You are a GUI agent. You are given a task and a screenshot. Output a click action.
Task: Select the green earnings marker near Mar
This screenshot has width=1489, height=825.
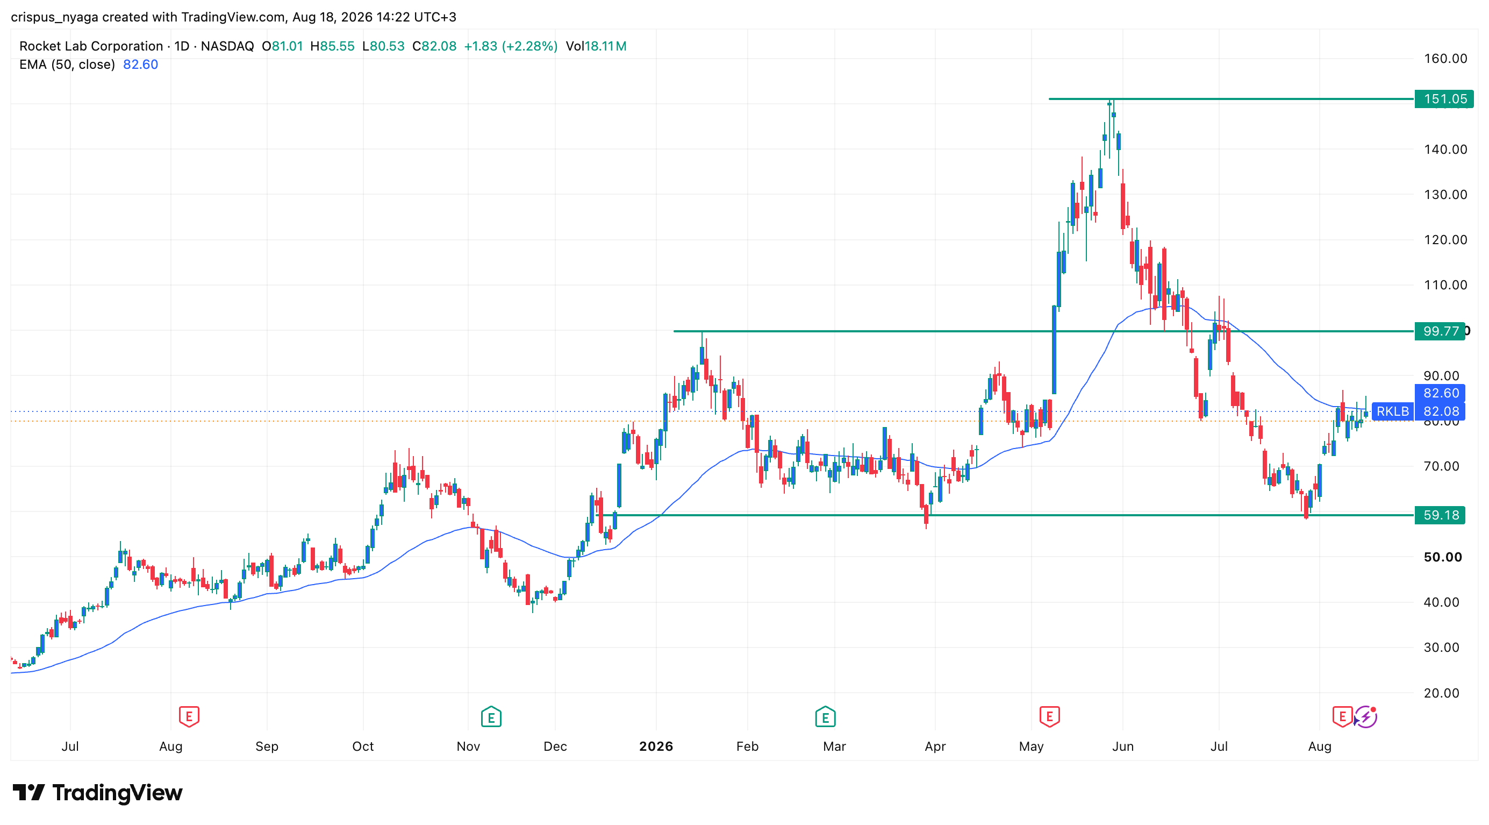tap(825, 717)
